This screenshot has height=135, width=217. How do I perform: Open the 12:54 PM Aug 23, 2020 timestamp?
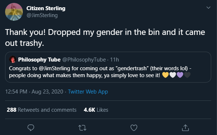point(34,92)
